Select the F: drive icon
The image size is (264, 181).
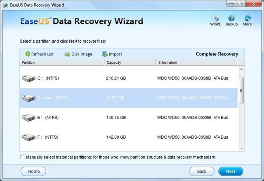point(28,137)
